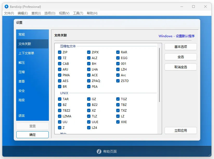This screenshot has width=214, height=159.
Task: Uncheck the ZIP association checkbox
Action: tap(60, 52)
